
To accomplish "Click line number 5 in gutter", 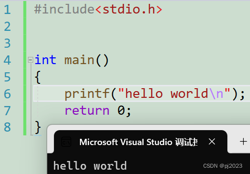I will pos(7,77).
